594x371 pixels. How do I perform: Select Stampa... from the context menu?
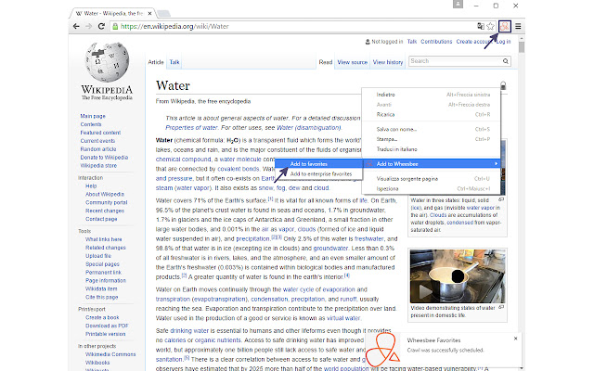click(x=388, y=138)
